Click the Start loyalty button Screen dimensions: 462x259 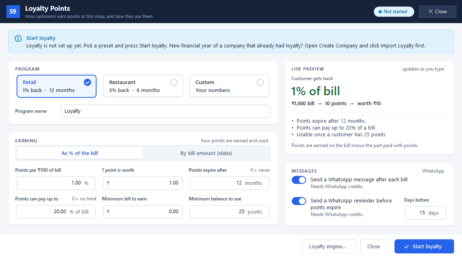(x=424, y=246)
